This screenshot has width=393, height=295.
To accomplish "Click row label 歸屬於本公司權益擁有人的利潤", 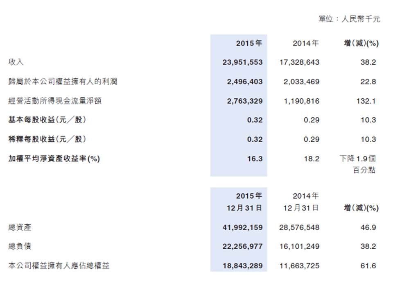I will pos(63,81).
